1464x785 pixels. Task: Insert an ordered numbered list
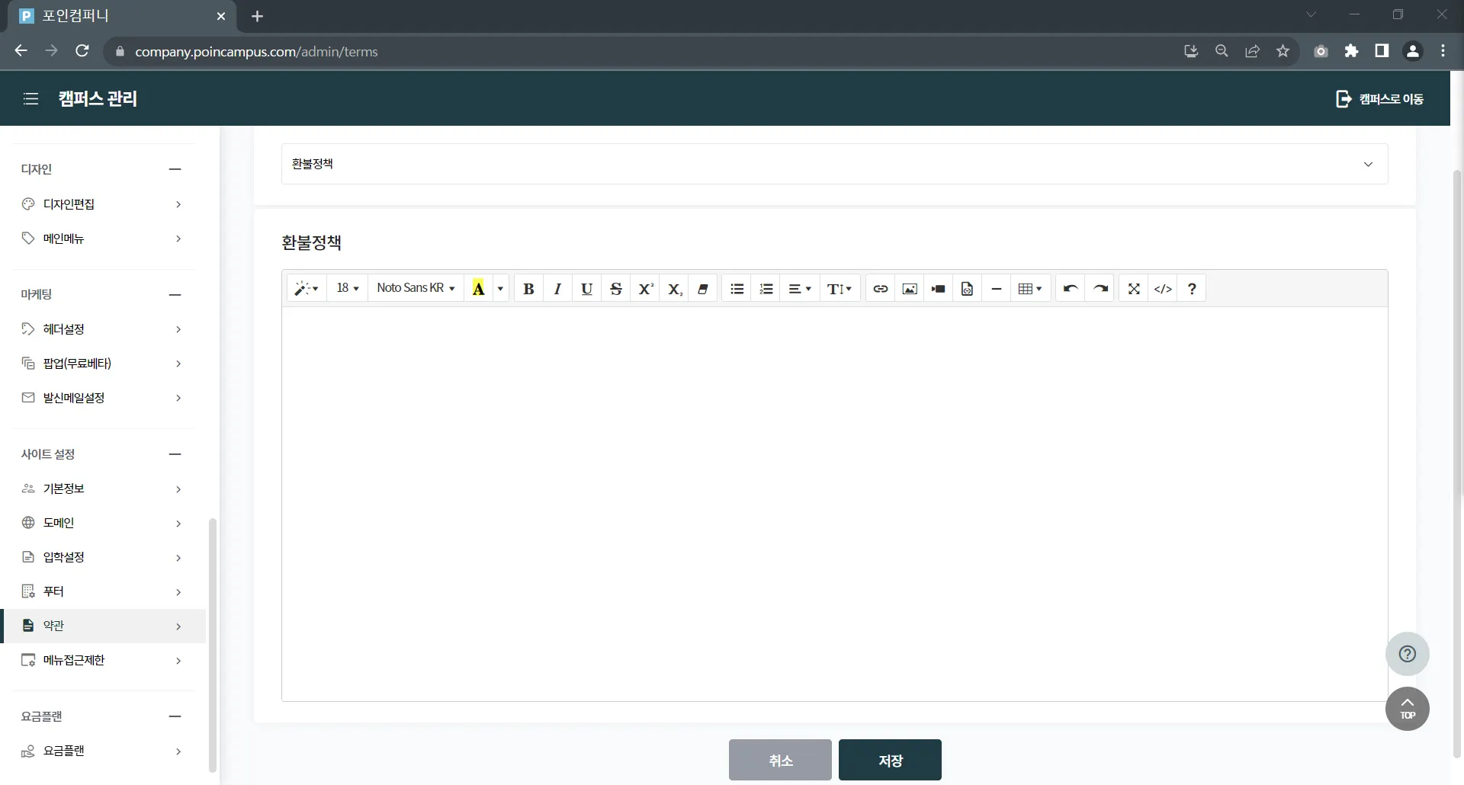coord(766,289)
